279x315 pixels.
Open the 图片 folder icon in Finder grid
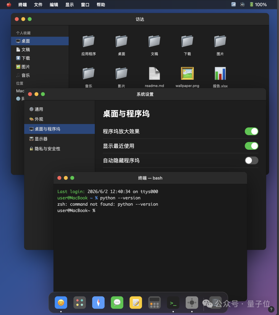220,41
